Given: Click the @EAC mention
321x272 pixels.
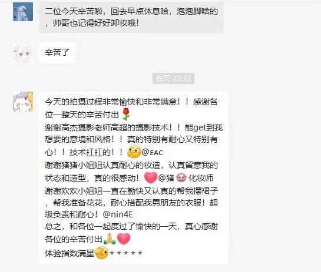Looking at the screenshot, I should coord(152,152).
